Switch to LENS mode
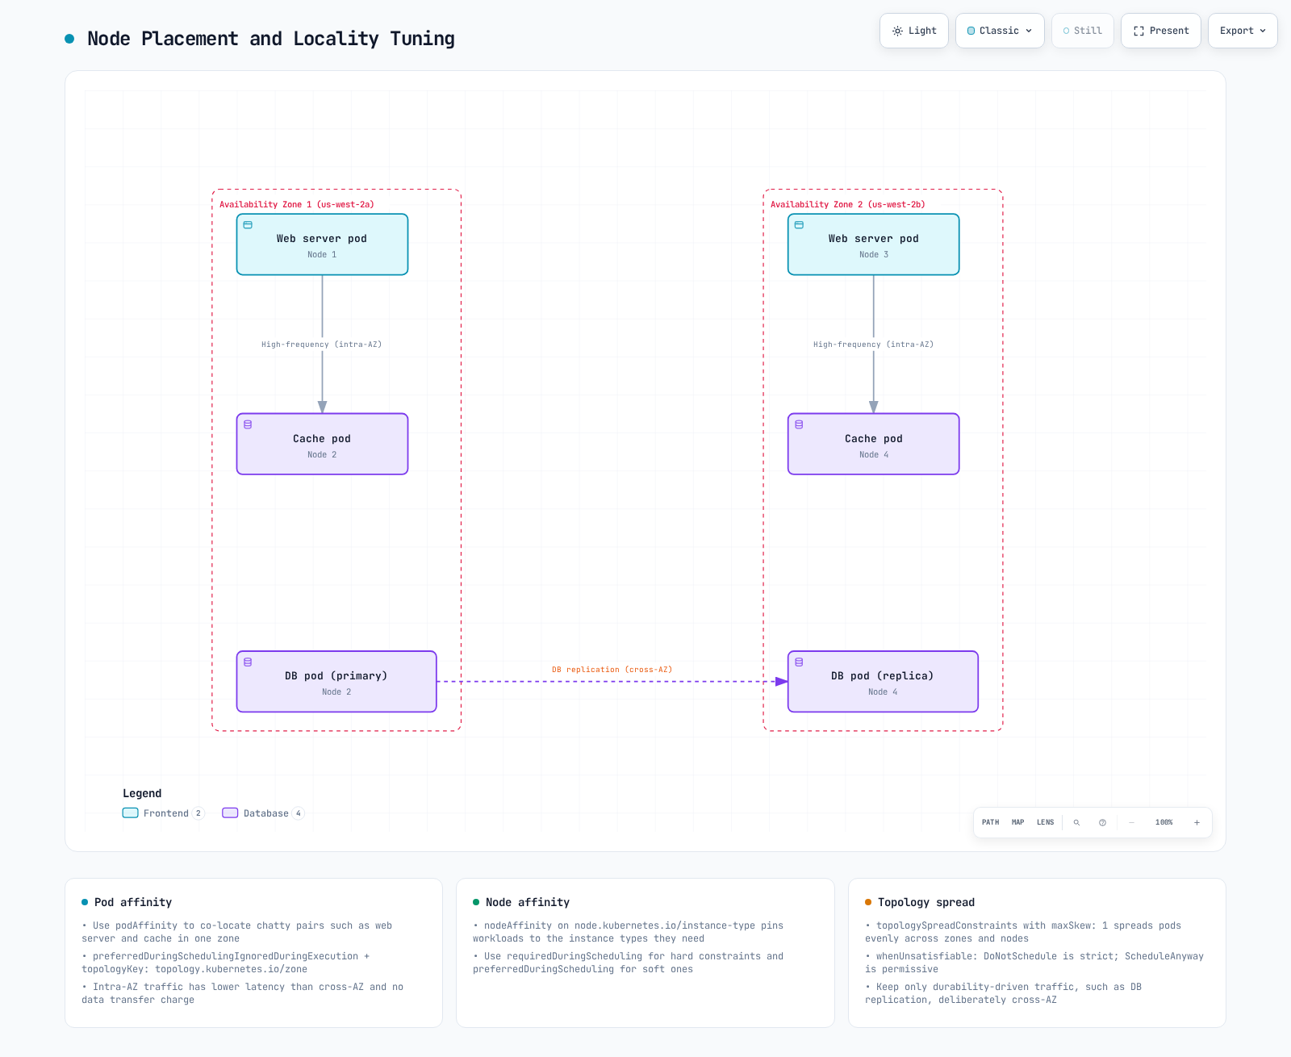This screenshot has height=1057, width=1291. [x=1045, y=822]
